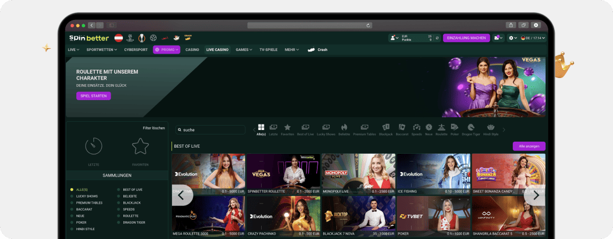Click the suche search field
This screenshot has width=613, height=239.
click(x=210, y=130)
